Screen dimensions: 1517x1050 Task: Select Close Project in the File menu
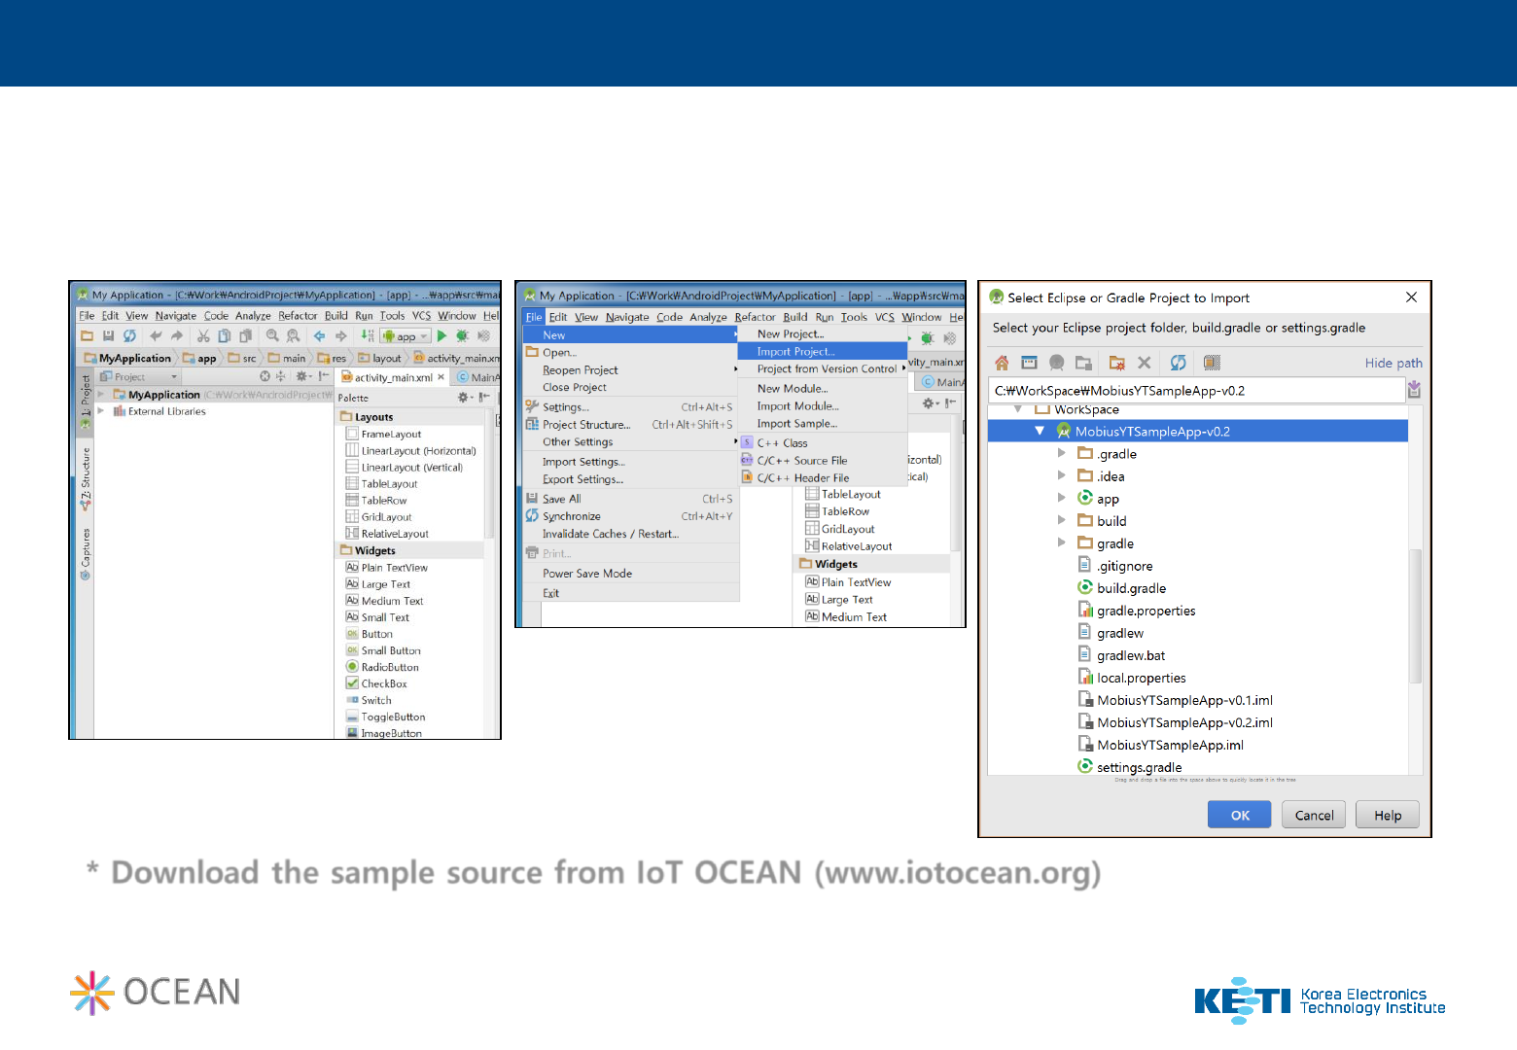pos(630,388)
